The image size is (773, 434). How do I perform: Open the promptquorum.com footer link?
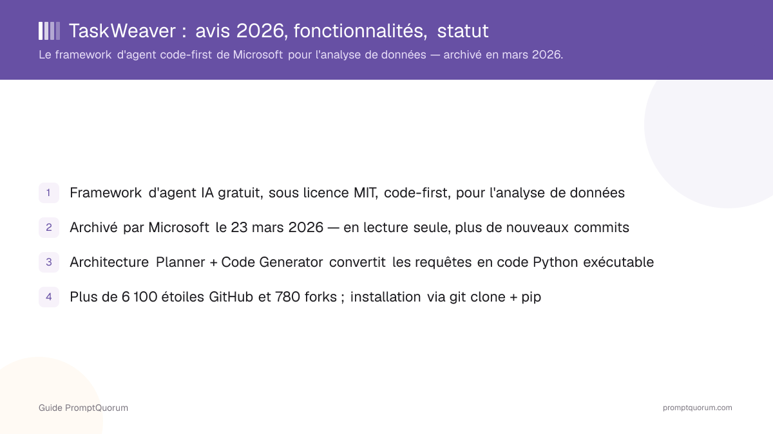[698, 408]
